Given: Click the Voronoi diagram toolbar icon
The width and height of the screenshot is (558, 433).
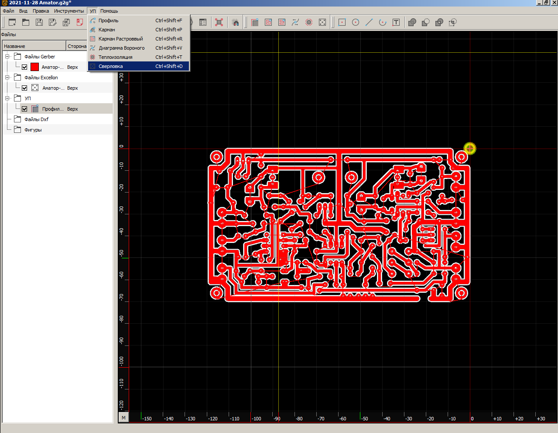Looking at the screenshot, I should (x=295, y=22).
